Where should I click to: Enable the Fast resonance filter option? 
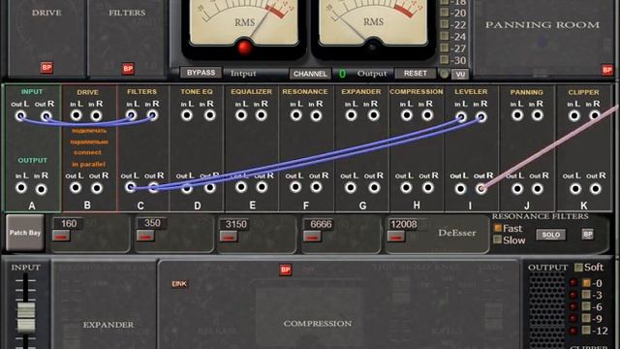coord(498,229)
